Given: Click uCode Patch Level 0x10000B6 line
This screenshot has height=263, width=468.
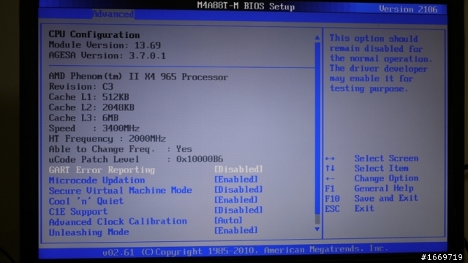Looking at the screenshot, I should tap(136, 159).
